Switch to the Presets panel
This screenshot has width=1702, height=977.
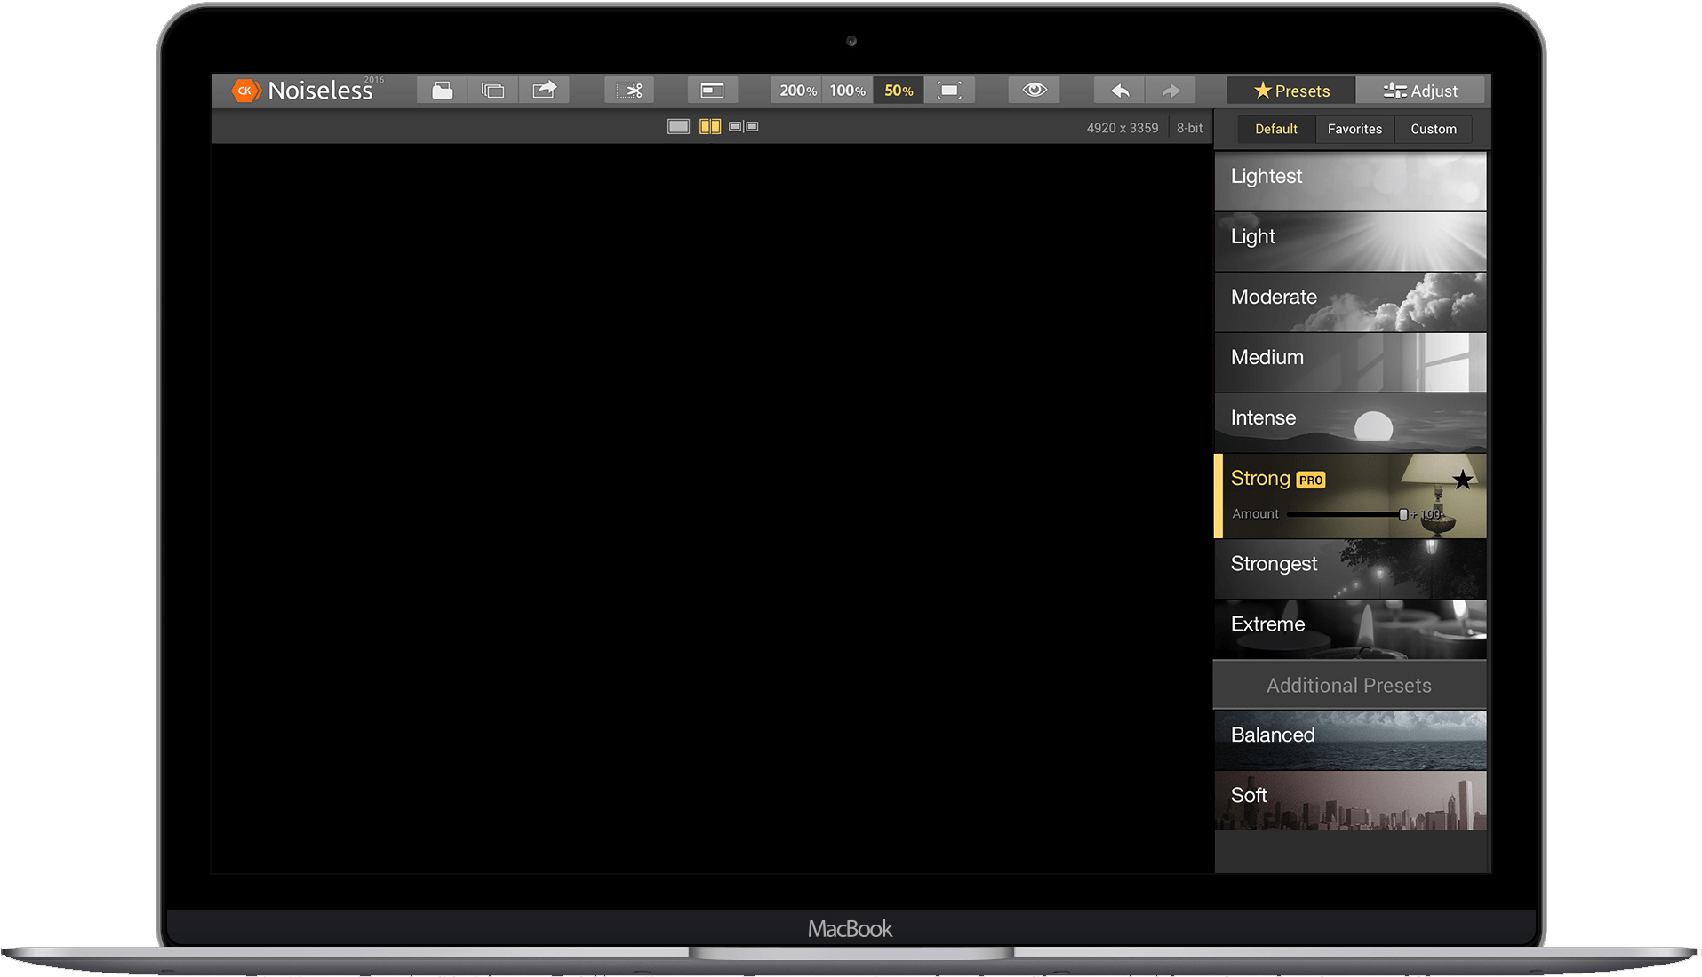[x=1291, y=91]
